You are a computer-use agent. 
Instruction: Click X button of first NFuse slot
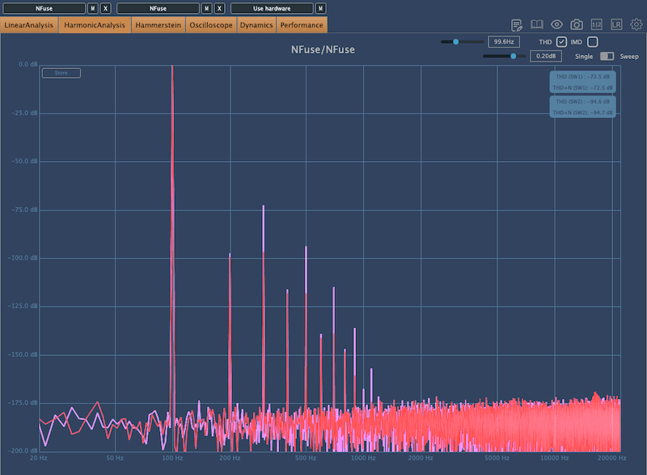click(x=106, y=8)
